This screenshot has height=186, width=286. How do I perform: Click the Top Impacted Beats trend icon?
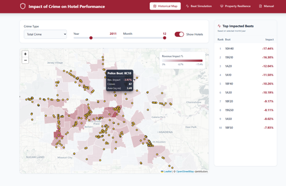click(x=220, y=27)
